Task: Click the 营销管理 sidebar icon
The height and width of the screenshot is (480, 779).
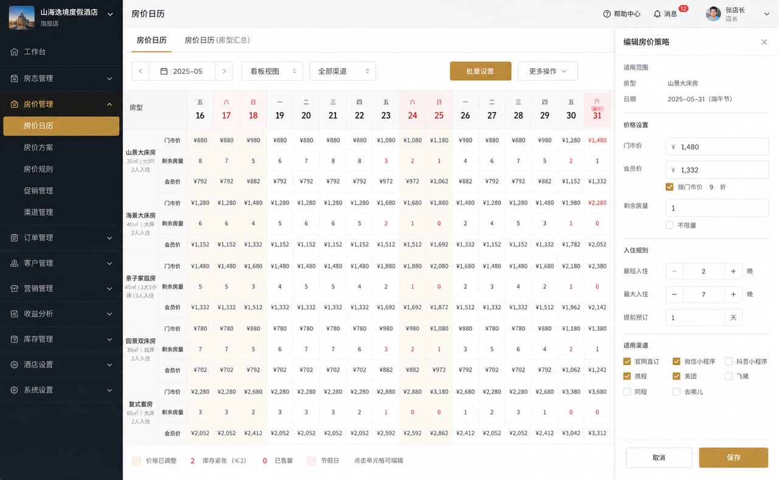Action: pos(14,288)
